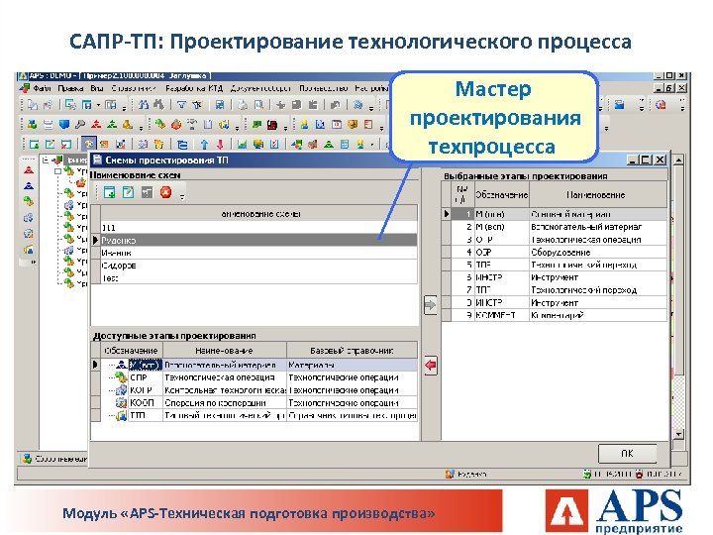Select the scheme row 111
Screen dimensions: 713x535
(x=258, y=228)
